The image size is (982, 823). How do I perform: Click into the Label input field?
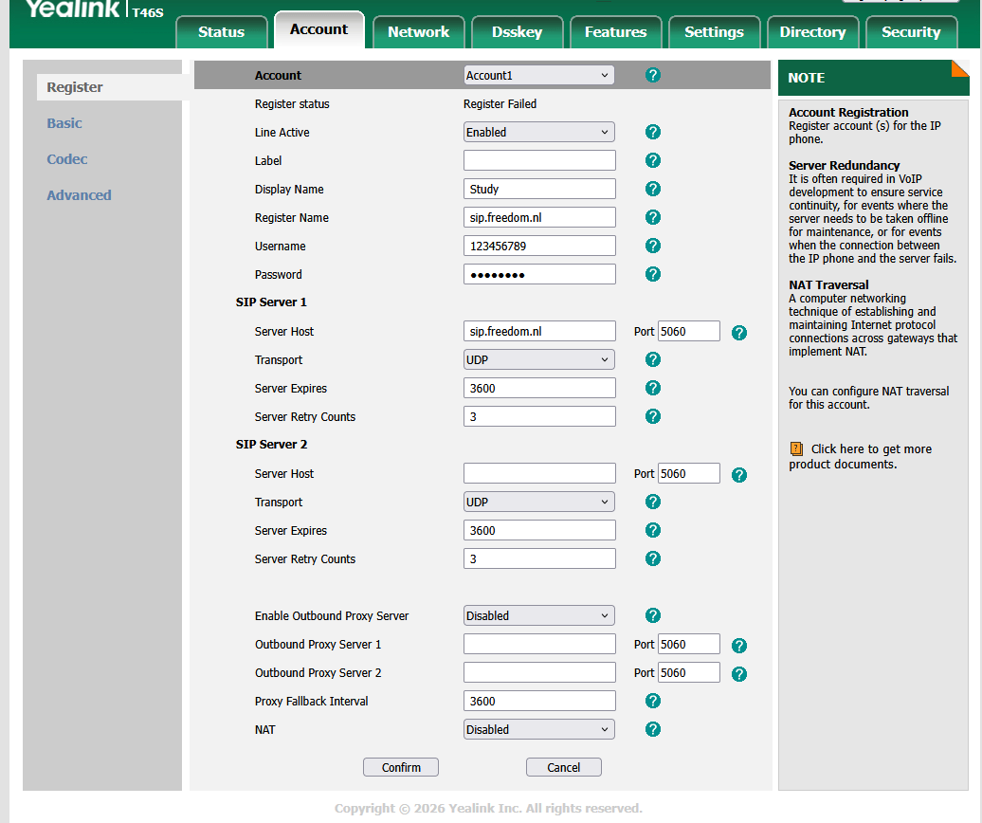click(539, 160)
